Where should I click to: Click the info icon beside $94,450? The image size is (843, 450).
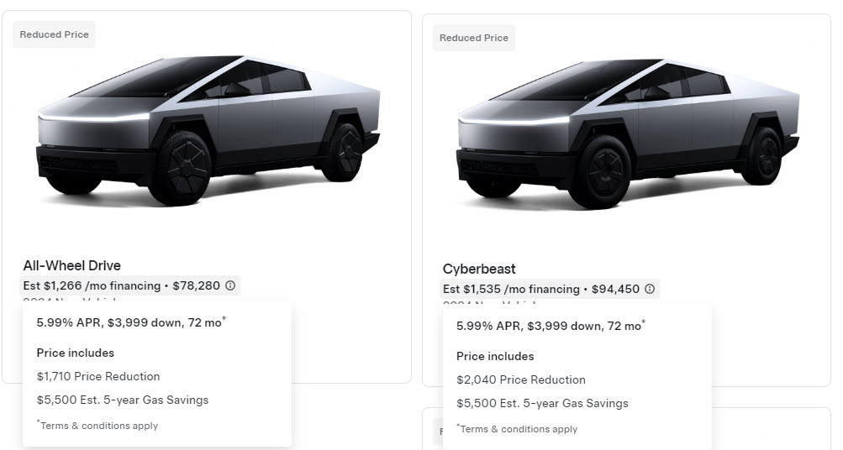650,289
